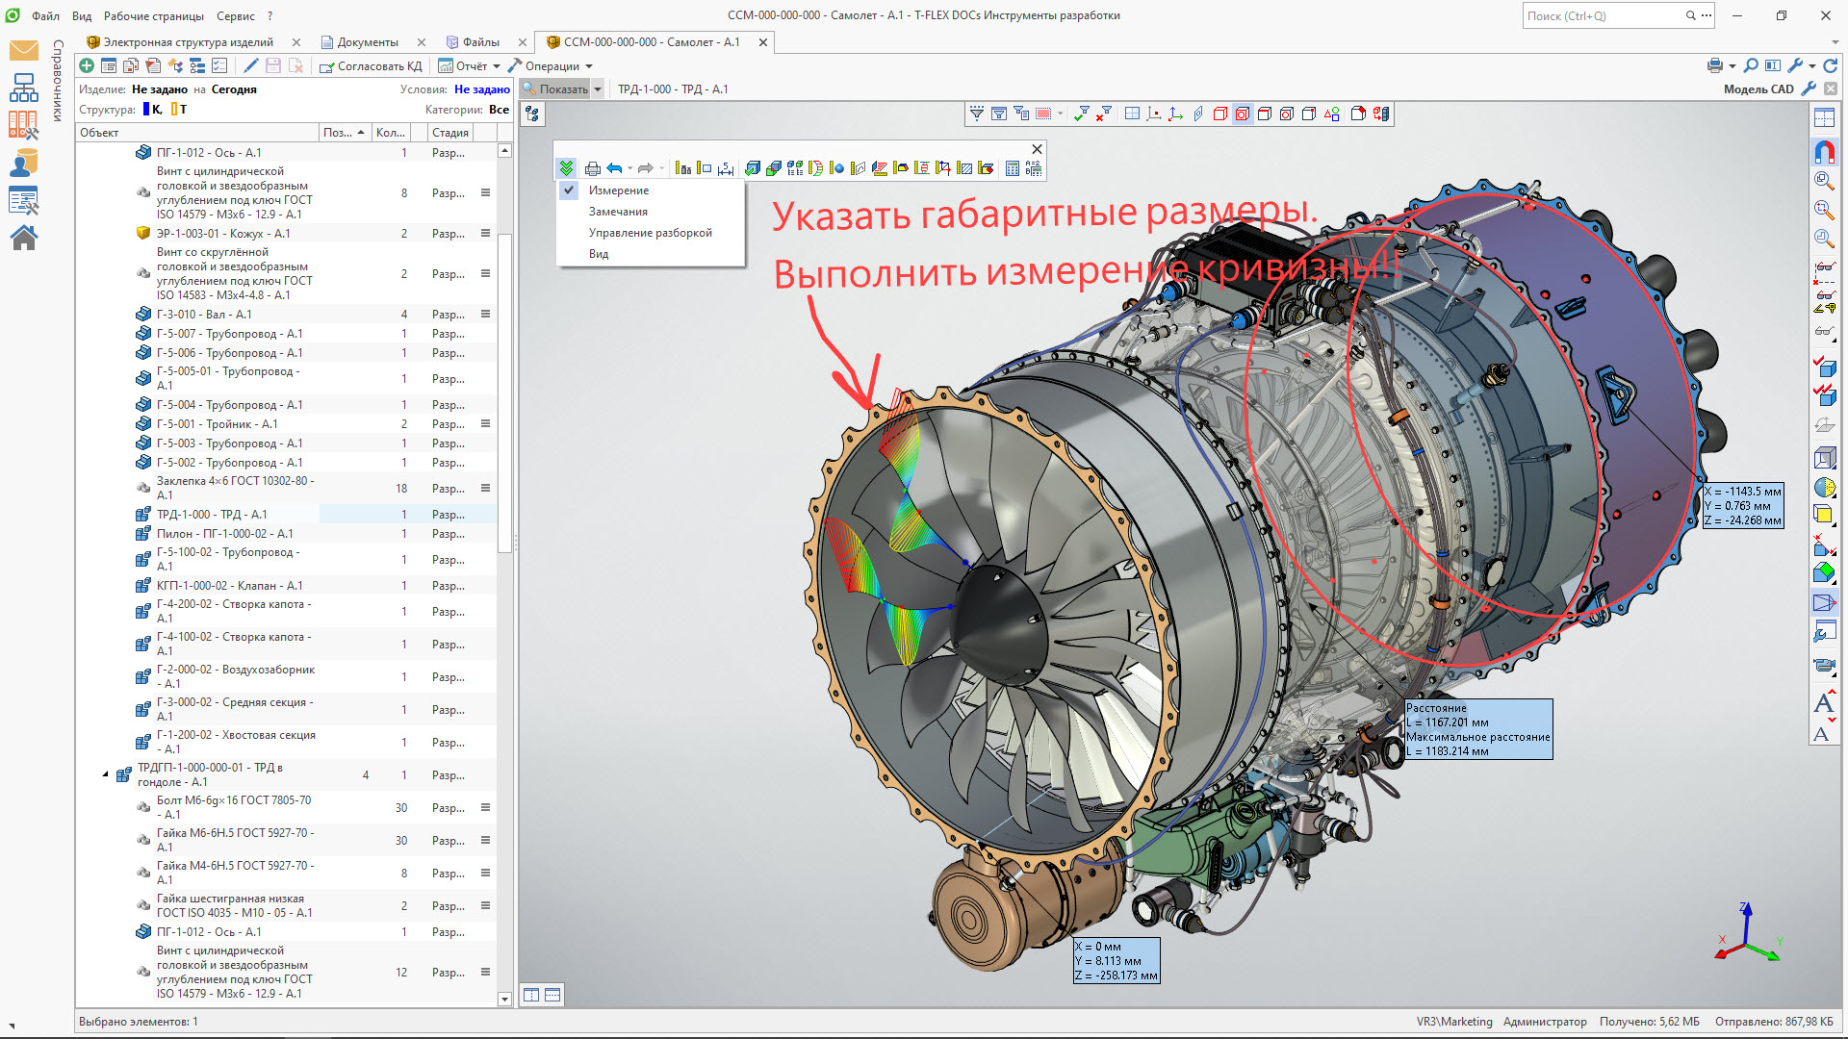The image size is (1848, 1039).
Task: Open the Операции dropdown menu
Action: 552,66
